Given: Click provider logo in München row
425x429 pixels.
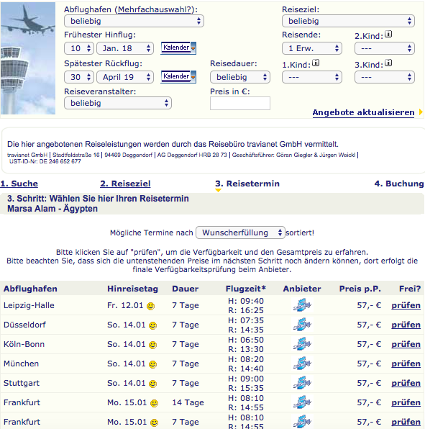Looking at the screenshot, I should pos(302,363).
